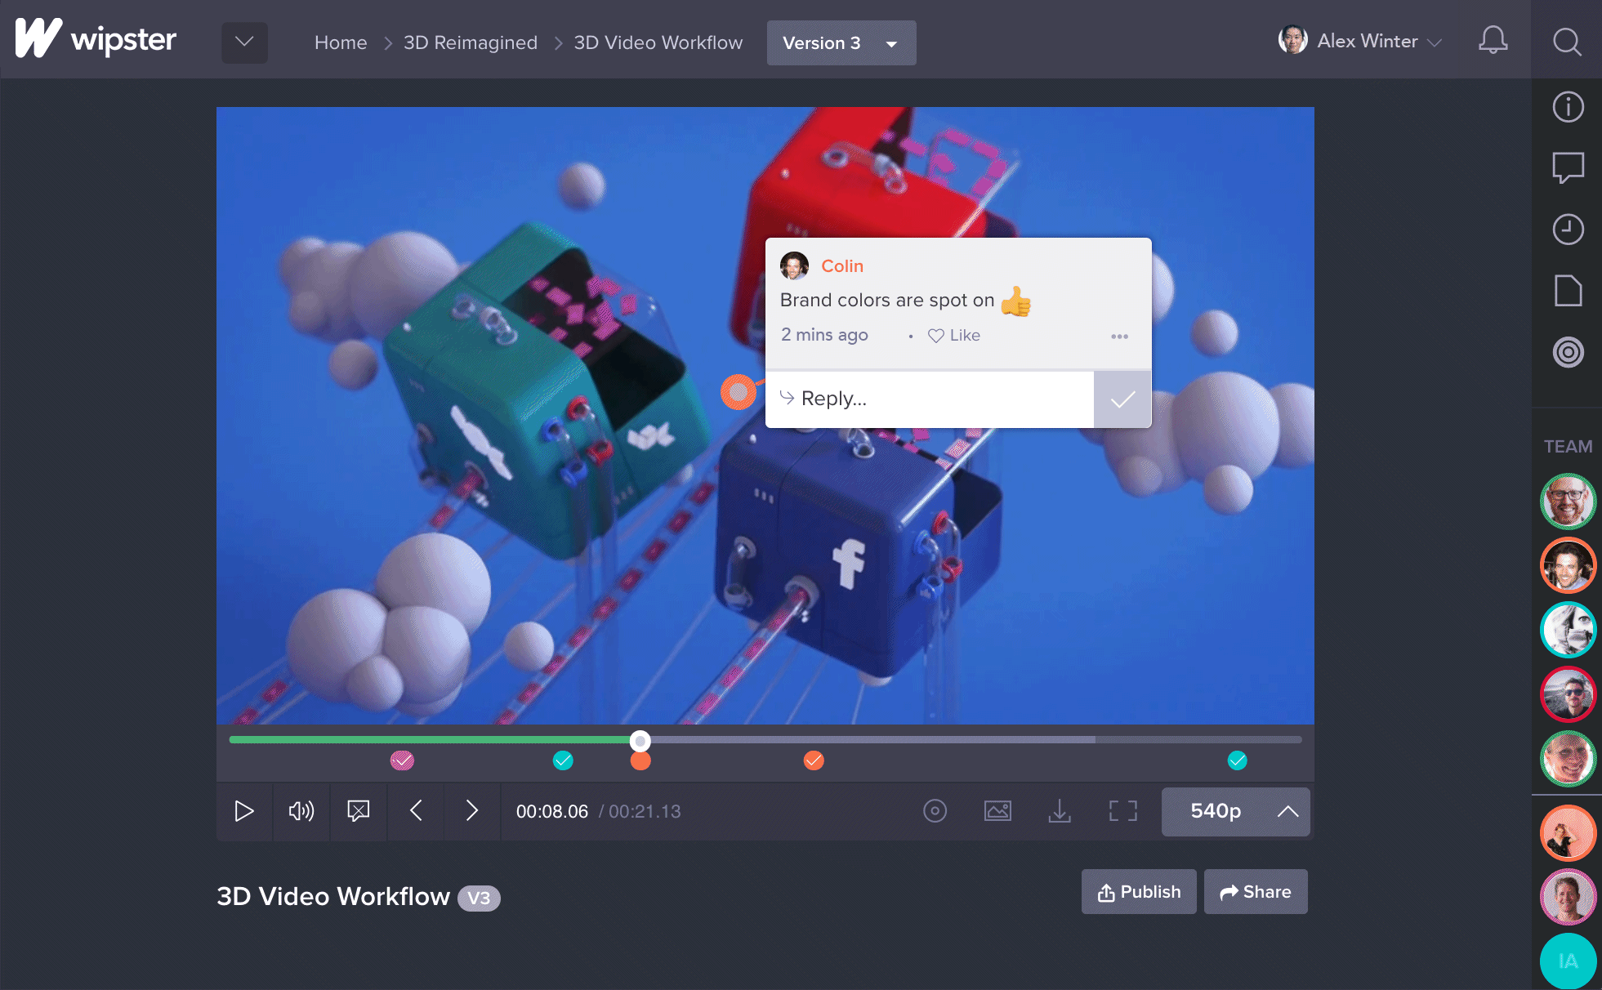1602x990 pixels.
Task: Open search with the magnifier icon
Action: coord(1567,41)
